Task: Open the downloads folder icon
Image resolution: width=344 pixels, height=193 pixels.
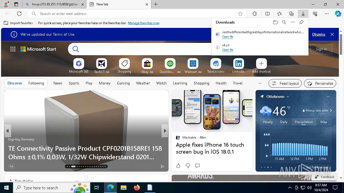Action: click(x=275, y=22)
